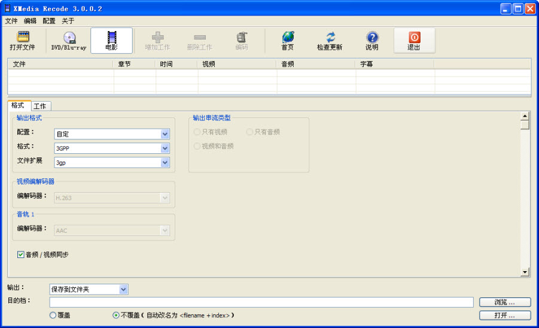539x328 pixels.
Task: Maximize the XMedia Recode window
Action: (518, 8)
